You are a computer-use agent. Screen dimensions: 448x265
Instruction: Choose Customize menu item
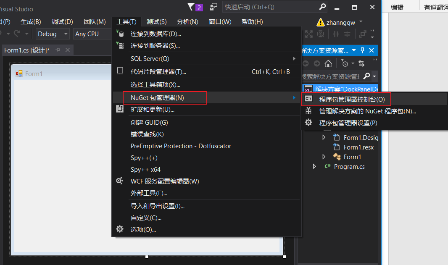(206, 218)
